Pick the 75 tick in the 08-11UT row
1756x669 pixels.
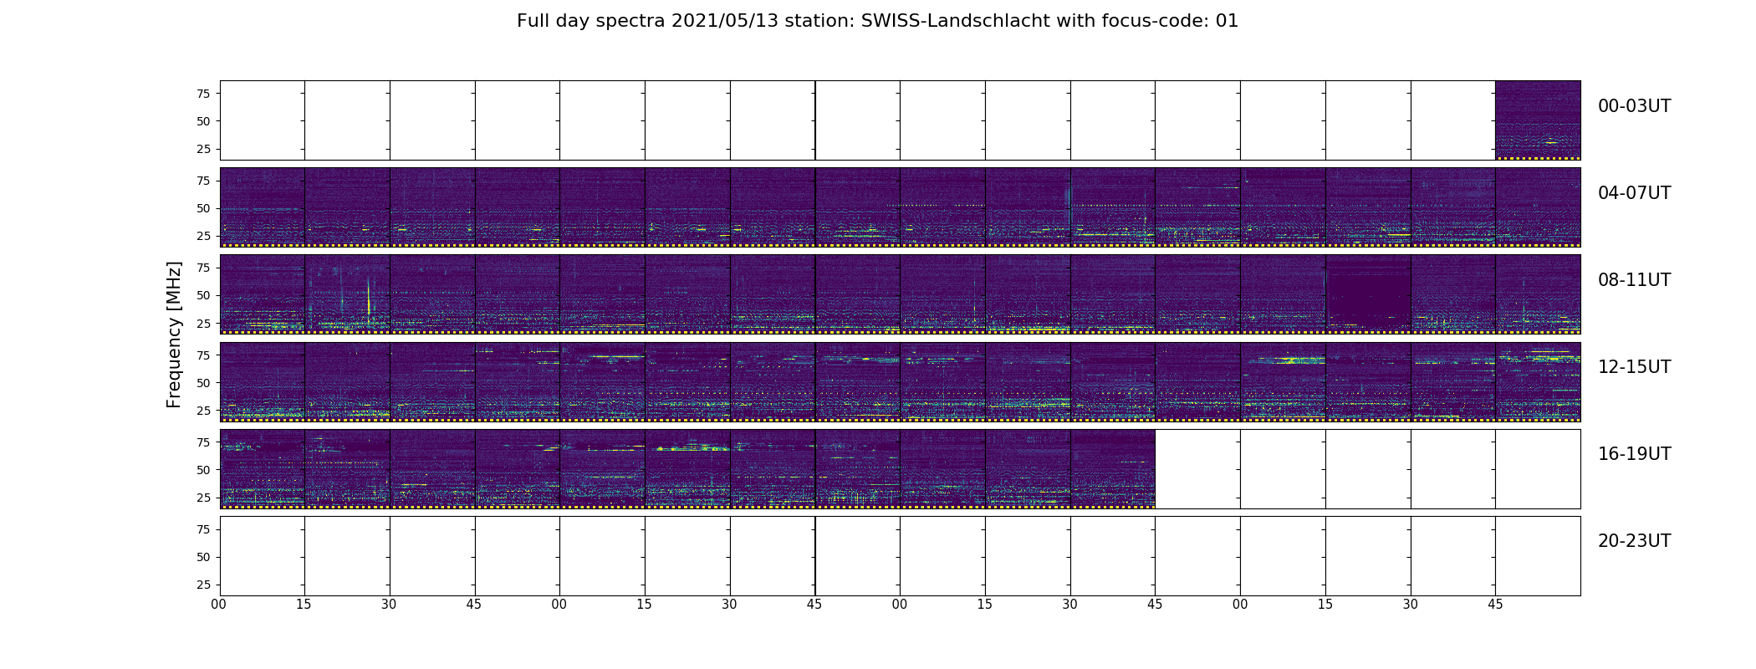(202, 268)
